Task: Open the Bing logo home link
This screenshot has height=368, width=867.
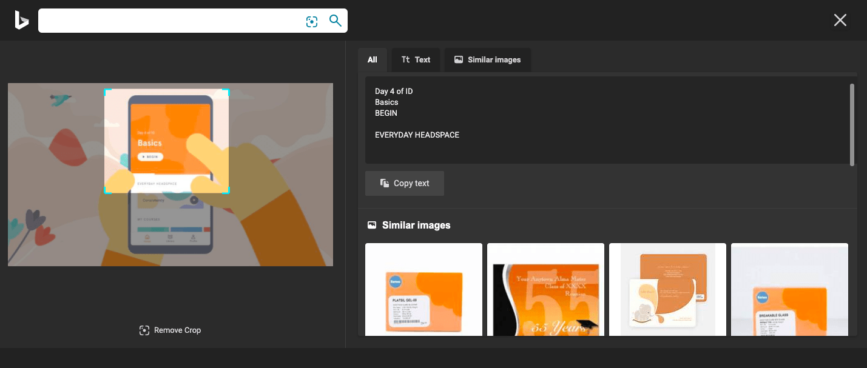Action: tap(22, 20)
